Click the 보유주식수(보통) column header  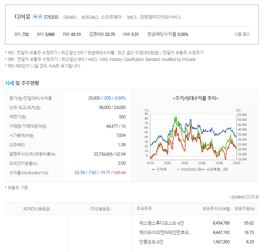coord(216,208)
